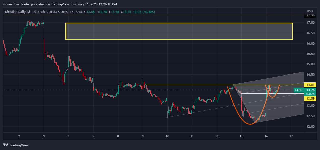Click the low value L13.68
This screenshot has height=150, width=320.
point(114,12)
